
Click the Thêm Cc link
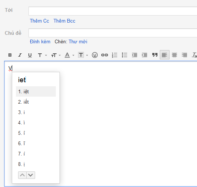tap(39, 21)
